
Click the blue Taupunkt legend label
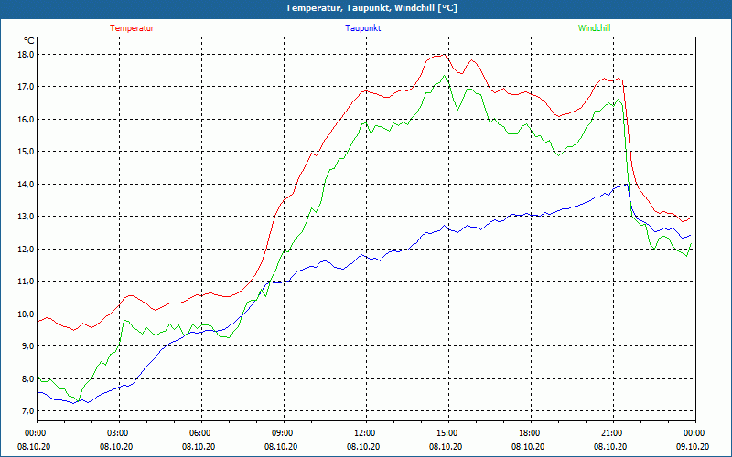[x=362, y=28]
